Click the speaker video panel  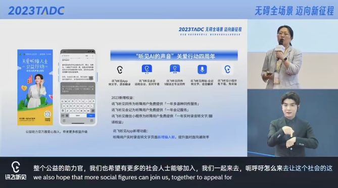click(x=293, y=54)
